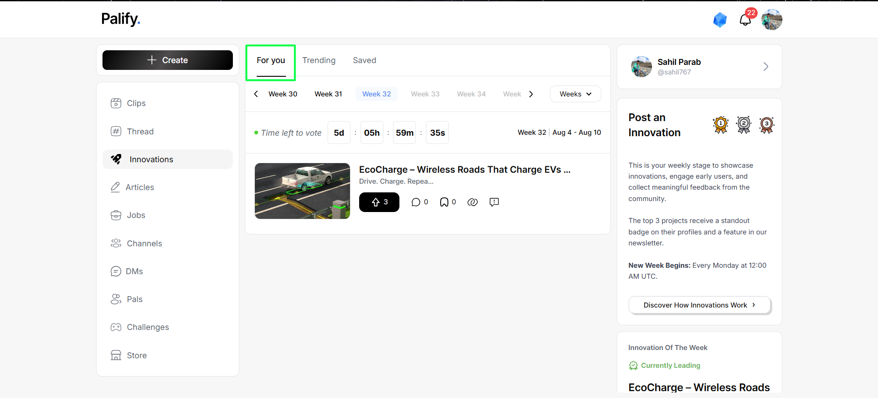Click the third place bronze badge
The width and height of the screenshot is (878, 398).
tap(767, 125)
